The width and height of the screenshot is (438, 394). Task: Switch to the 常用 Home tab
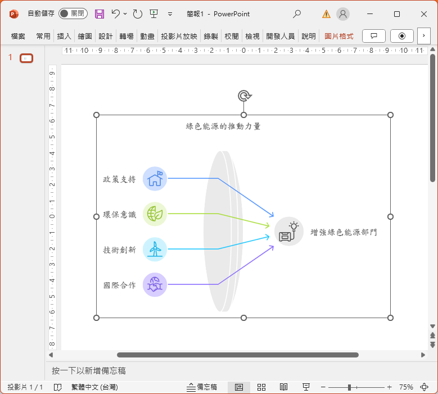coord(43,37)
